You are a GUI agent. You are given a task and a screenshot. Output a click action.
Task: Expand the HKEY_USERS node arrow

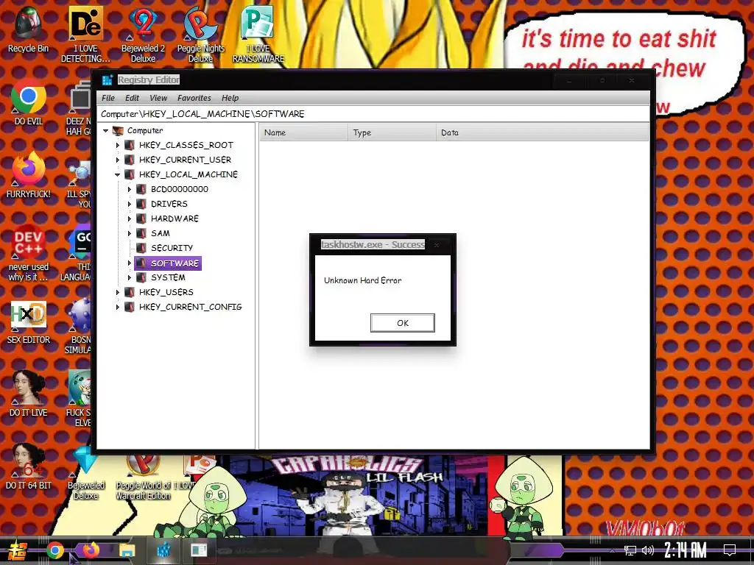[117, 292]
